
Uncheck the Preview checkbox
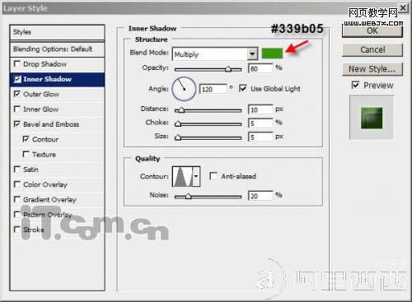click(355, 85)
